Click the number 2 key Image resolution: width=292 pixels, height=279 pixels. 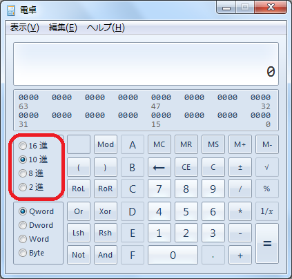click(x=186, y=233)
